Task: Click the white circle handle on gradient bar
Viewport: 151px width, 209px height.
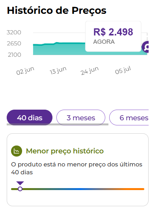Action: tap(20, 189)
